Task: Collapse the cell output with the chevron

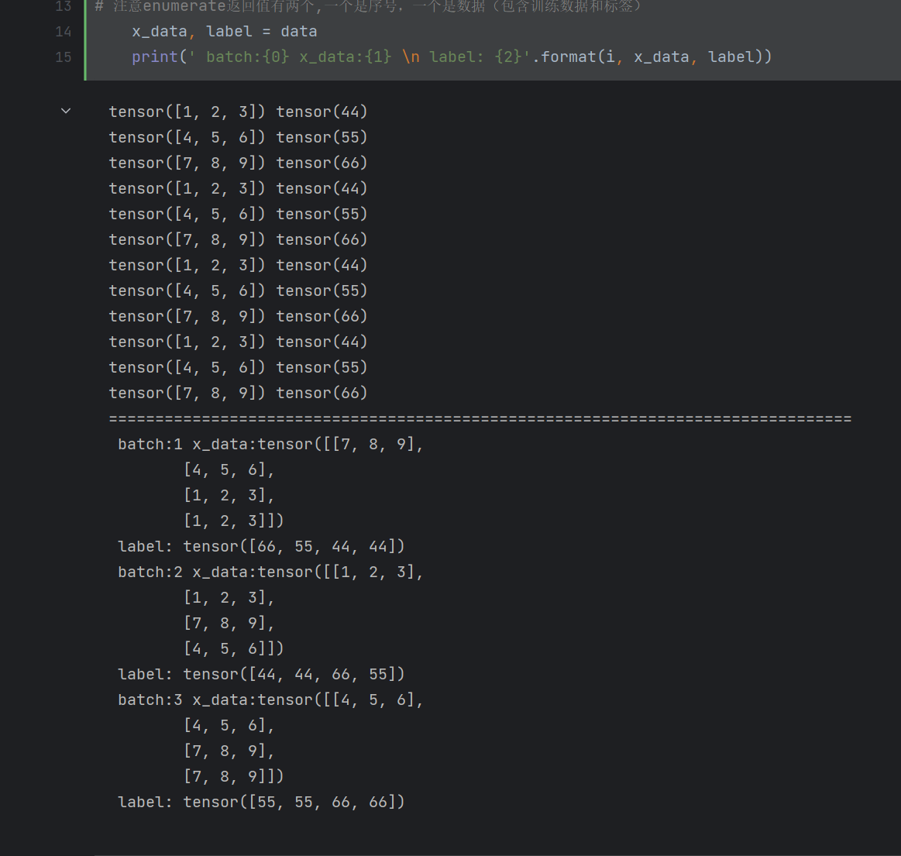Action: (x=66, y=112)
